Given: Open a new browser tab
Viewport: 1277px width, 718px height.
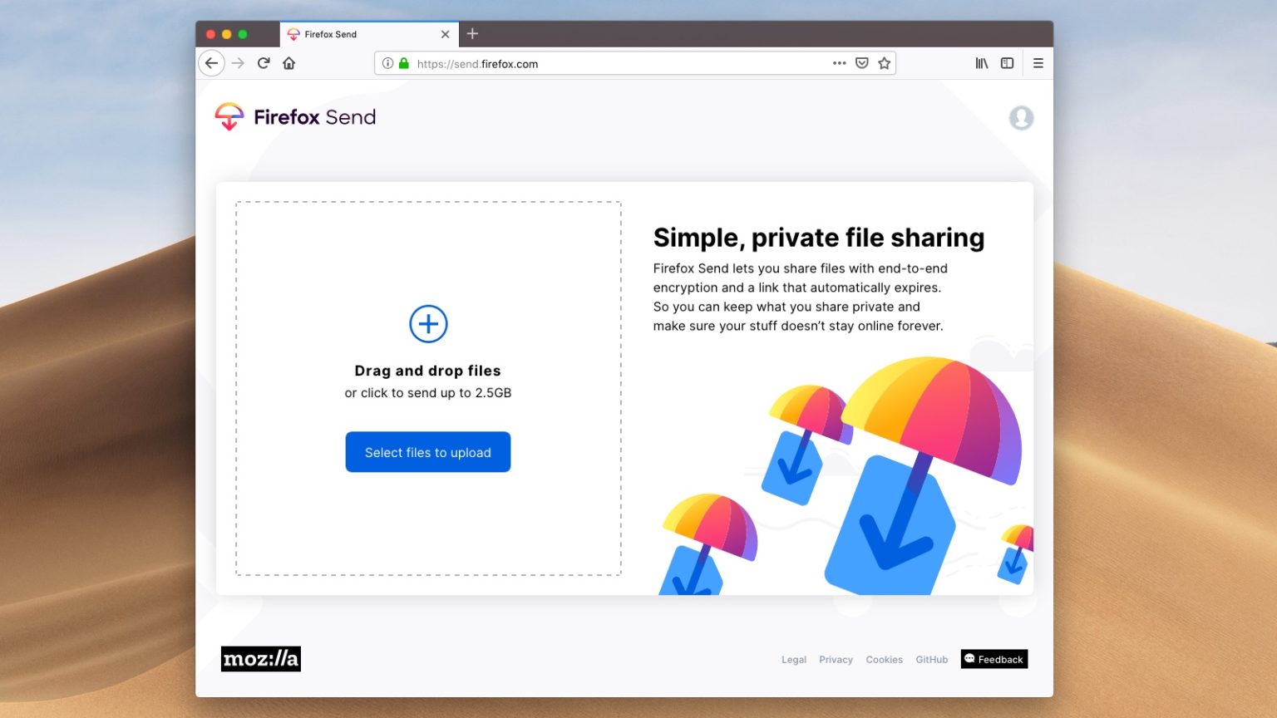Looking at the screenshot, I should pyautogui.click(x=472, y=34).
